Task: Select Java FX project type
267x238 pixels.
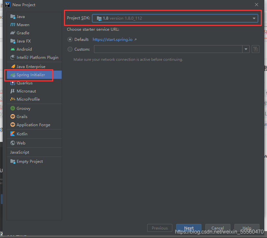Action: click(34, 41)
